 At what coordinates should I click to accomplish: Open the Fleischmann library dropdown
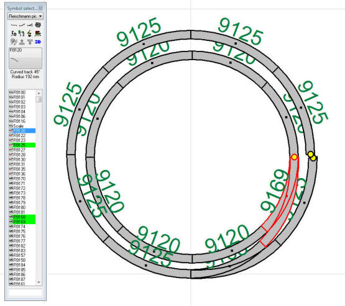(x=25, y=16)
